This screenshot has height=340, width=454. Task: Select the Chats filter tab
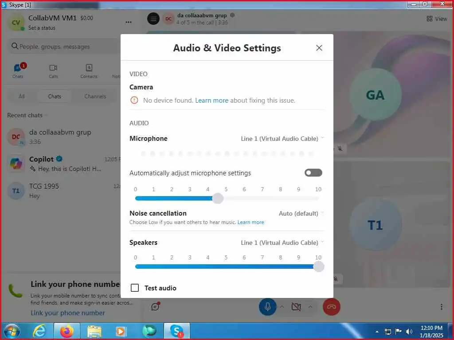coord(55,96)
